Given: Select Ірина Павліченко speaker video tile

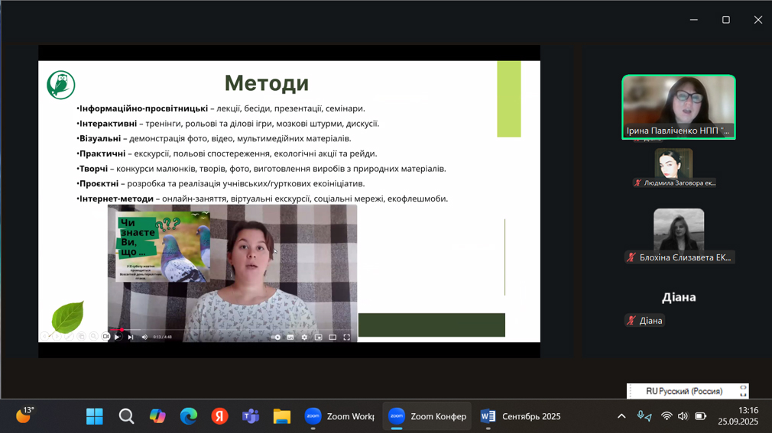Looking at the screenshot, I should pyautogui.click(x=678, y=107).
